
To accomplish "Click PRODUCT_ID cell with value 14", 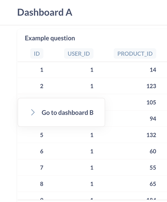I will (153, 70).
